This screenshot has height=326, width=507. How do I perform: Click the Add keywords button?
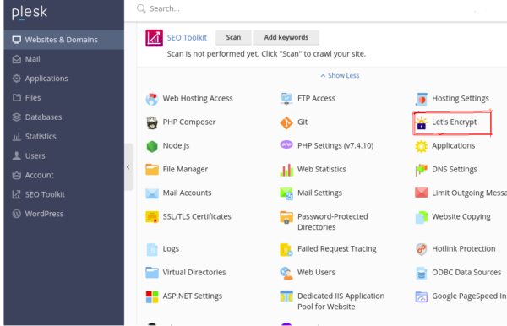click(286, 37)
